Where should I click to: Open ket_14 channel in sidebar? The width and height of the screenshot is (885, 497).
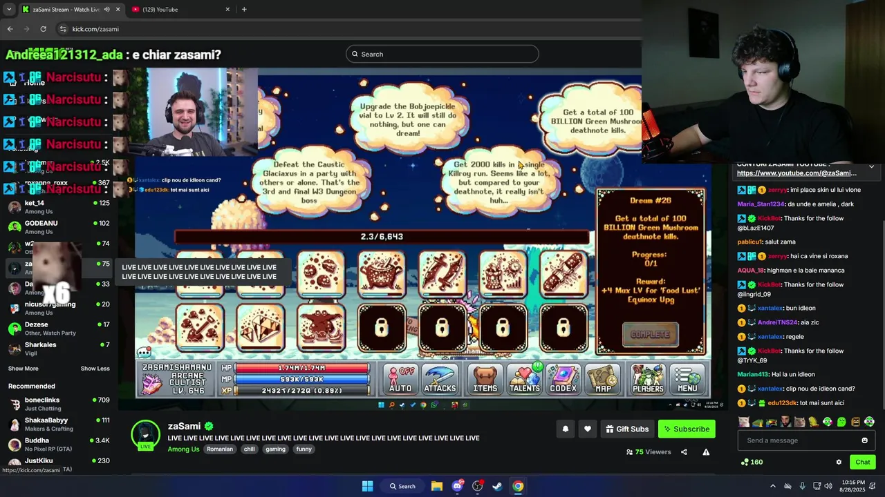[59, 207]
